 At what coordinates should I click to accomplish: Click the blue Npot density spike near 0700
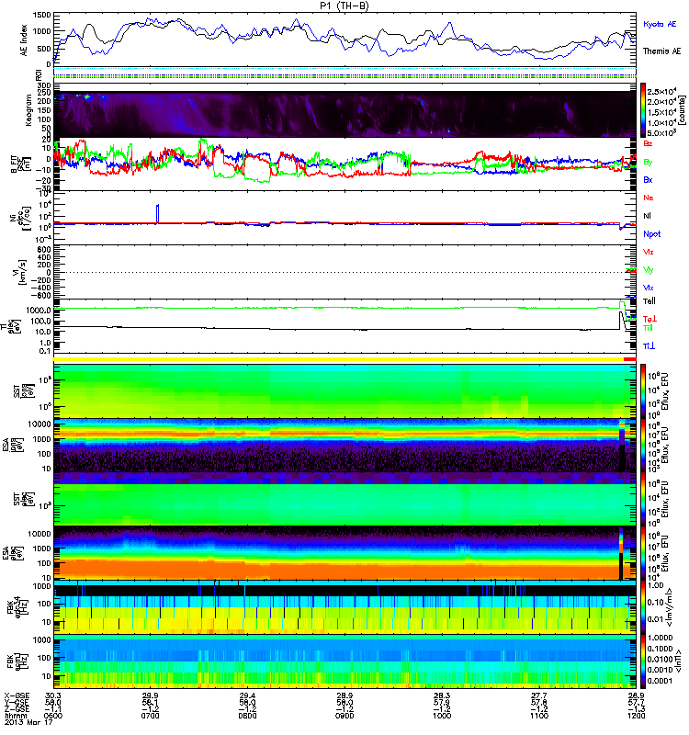pyautogui.click(x=157, y=213)
